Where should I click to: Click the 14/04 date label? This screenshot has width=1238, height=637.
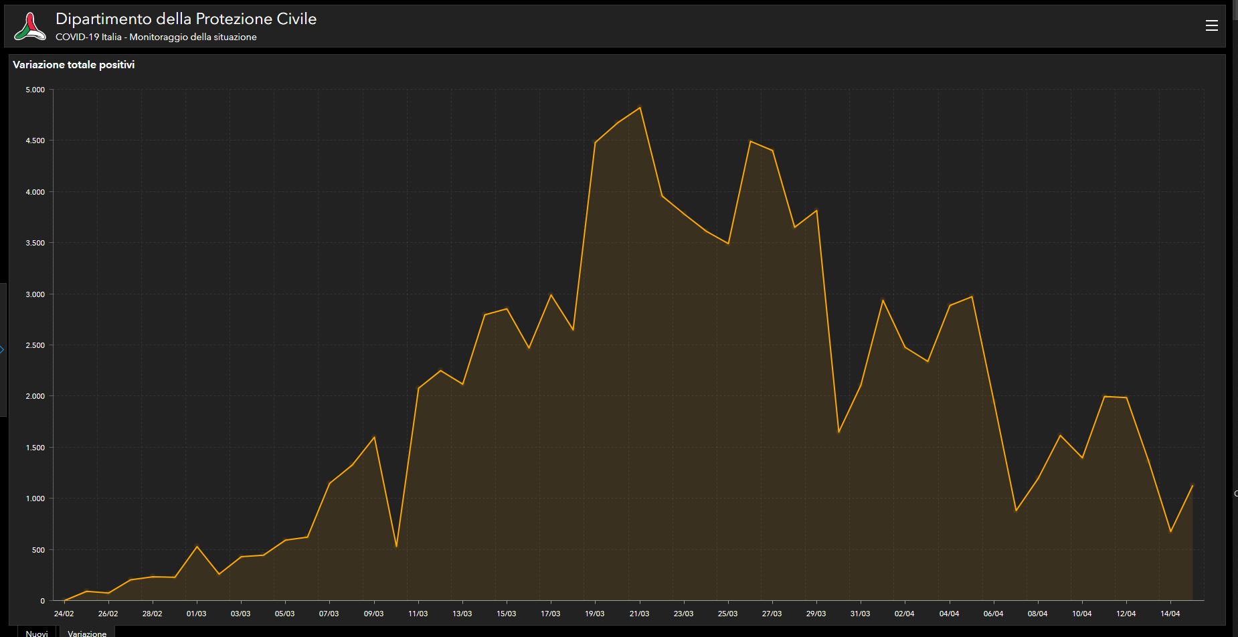pyautogui.click(x=1170, y=614)
